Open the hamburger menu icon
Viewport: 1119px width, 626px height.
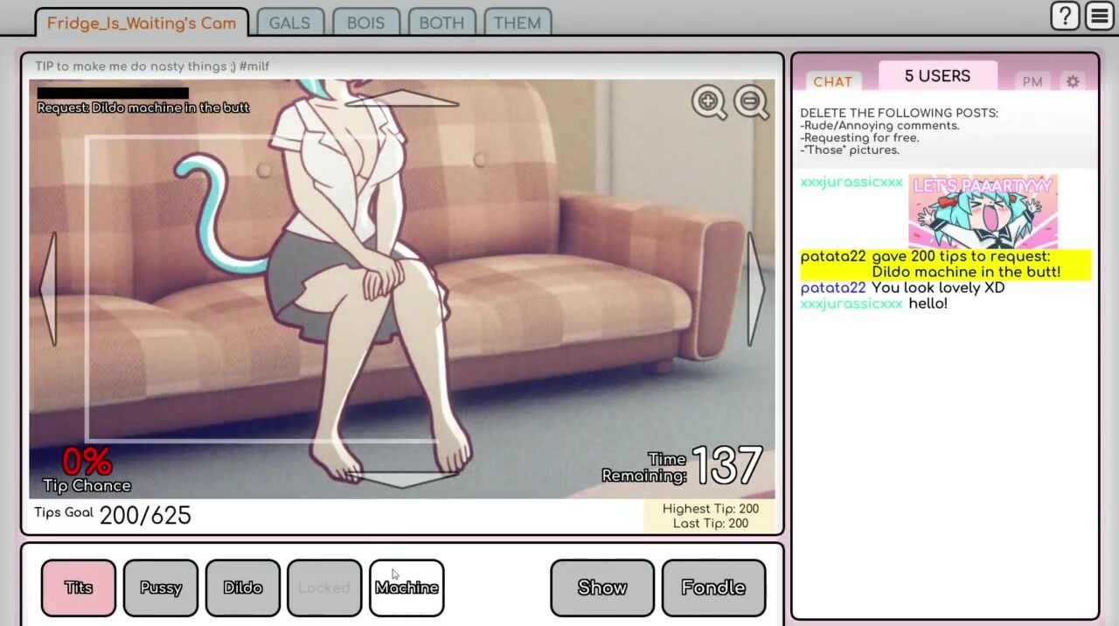click(1099, 16)
